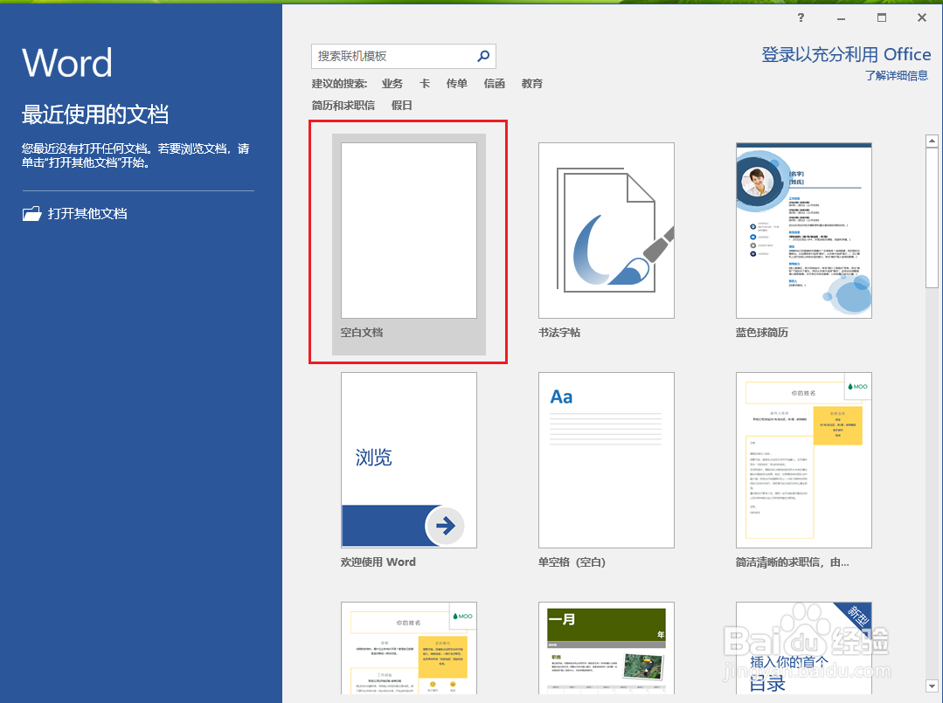Image resolution: width=943 pixels, height=703 pixels.
Task: Click 登录以充分利用 Office link
Action: 846,55
